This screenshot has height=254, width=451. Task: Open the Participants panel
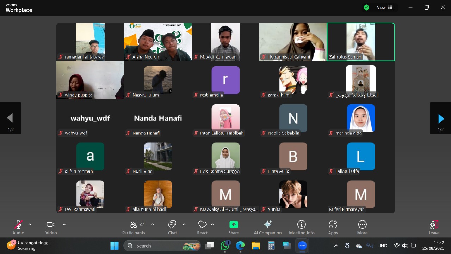[134, 228]
